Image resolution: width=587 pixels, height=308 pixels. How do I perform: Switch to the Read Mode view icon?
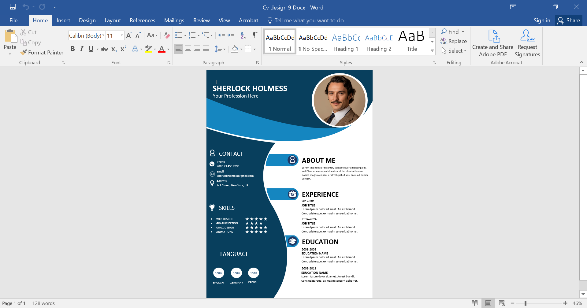[474, 303]
